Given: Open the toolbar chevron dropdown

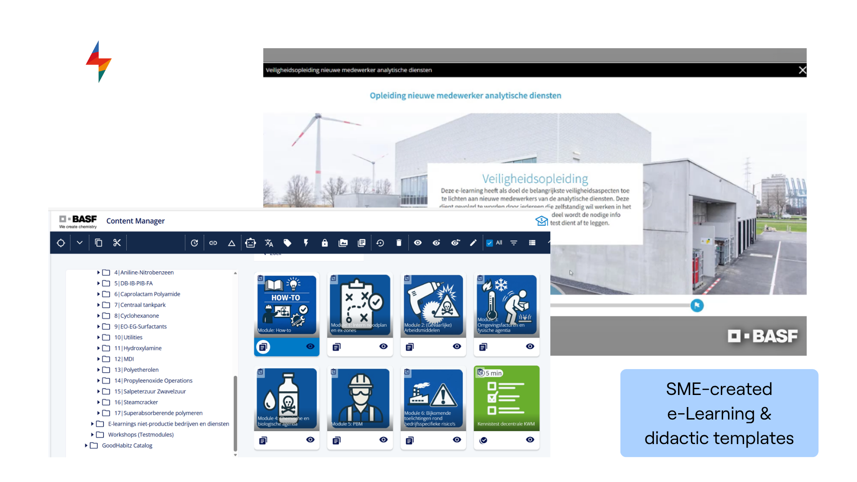Looking at the screenshot, I should coord(79,243).
